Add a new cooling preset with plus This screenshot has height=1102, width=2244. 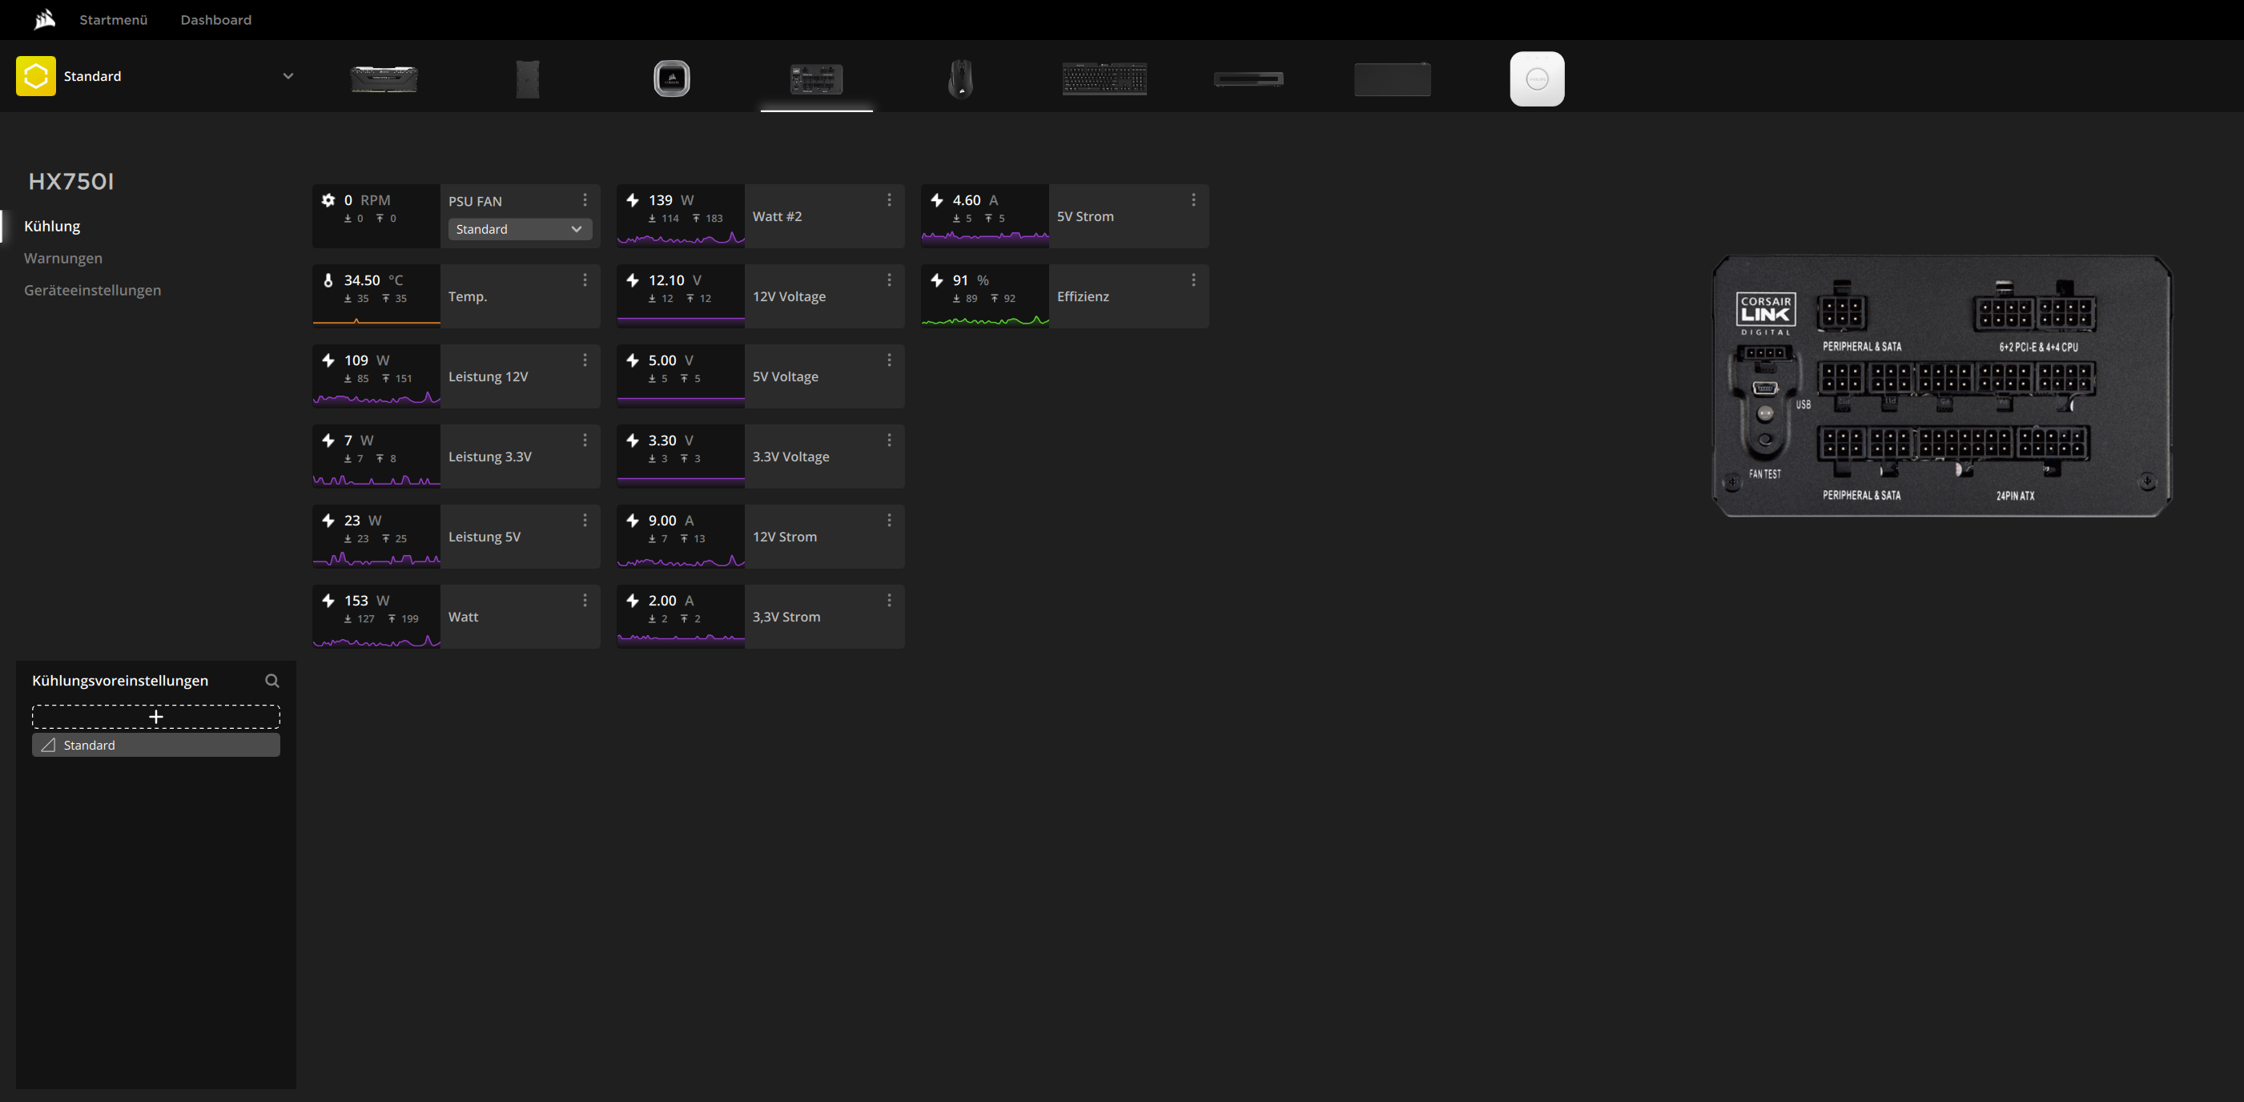point(156,716)
